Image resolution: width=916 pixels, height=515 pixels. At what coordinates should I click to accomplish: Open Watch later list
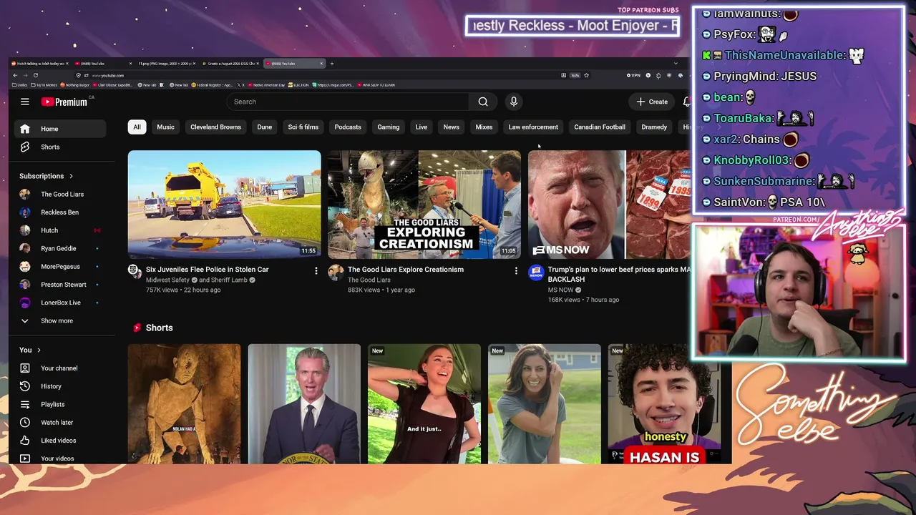[60, 423]
